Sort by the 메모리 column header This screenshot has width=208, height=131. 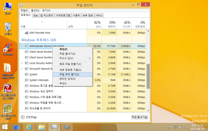pos(109,24)
